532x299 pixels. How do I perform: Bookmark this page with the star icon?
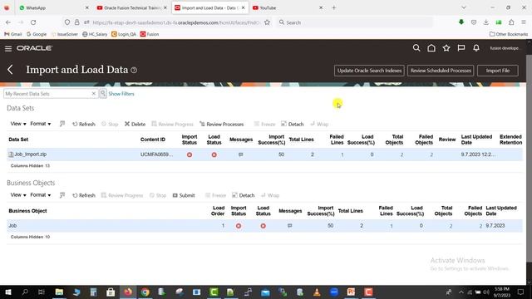point(268,22)
